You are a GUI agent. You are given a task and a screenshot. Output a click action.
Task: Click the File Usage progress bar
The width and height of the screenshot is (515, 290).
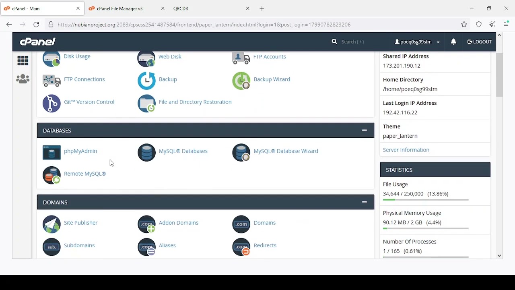click(426, 200)
